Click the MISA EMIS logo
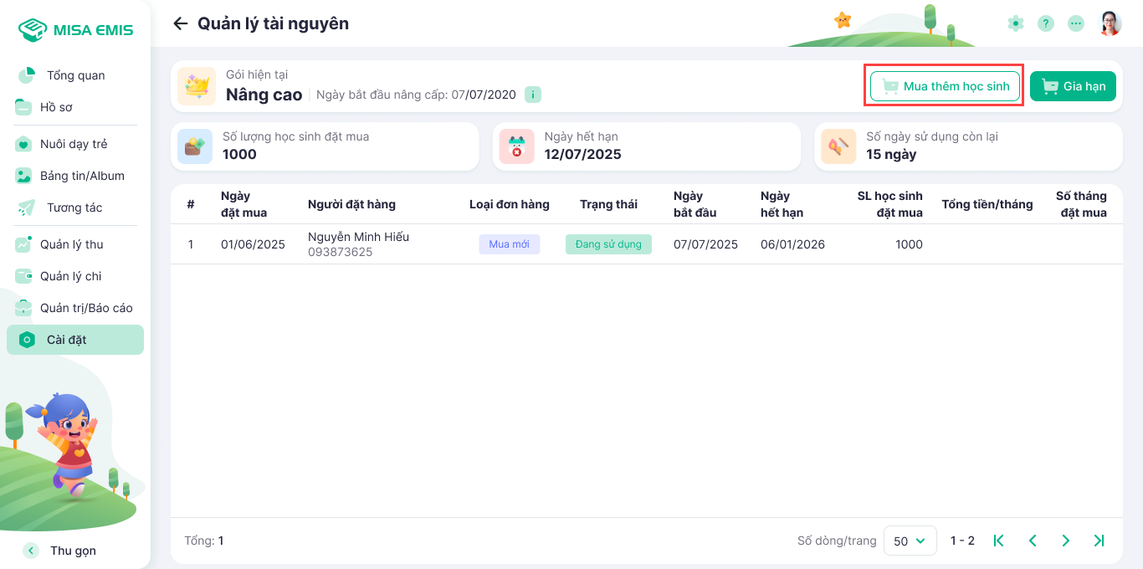Viewport: 1143px width, 569px height. click(75, 30)
